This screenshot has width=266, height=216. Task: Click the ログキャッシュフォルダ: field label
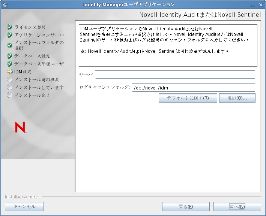[105, 87]
